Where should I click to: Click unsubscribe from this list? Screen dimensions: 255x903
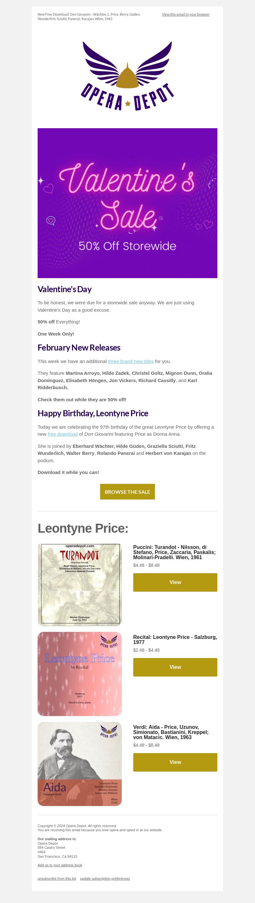point(57,878)
